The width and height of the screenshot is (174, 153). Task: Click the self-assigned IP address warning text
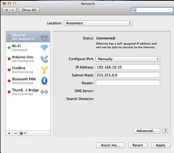[126, 46]
